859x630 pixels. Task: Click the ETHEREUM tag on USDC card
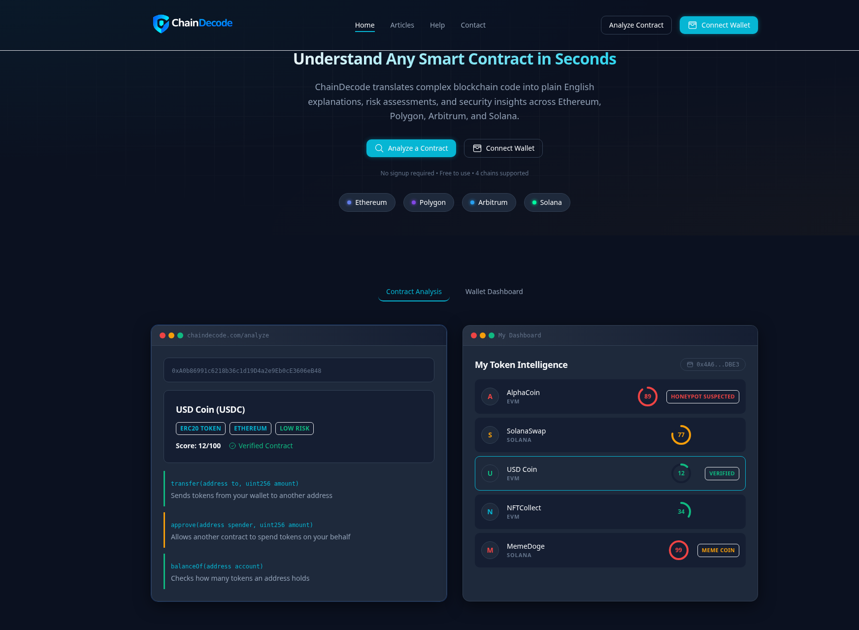pyautogui.click(x=250, y=429)
